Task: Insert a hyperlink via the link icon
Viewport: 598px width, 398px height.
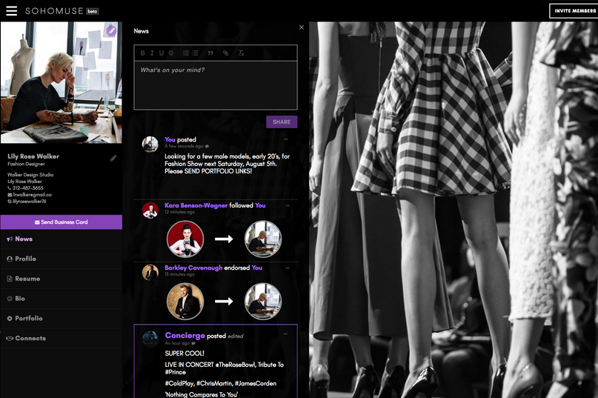Action: (226, 53)
